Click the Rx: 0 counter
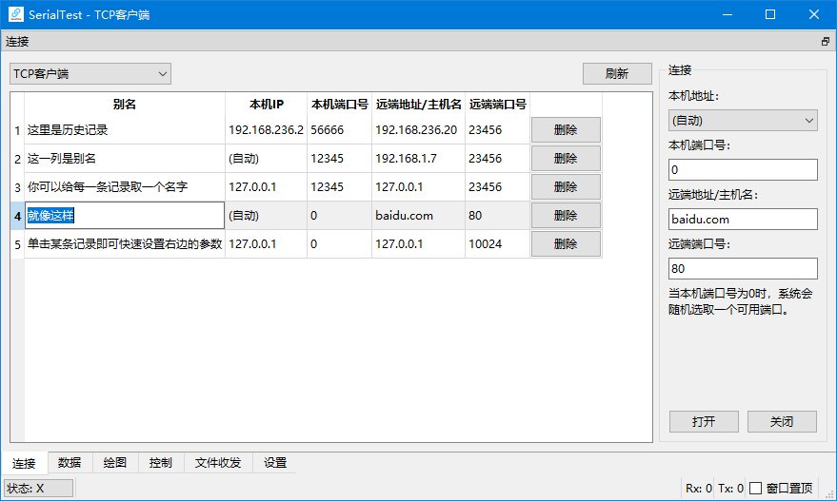 [698, 489]
